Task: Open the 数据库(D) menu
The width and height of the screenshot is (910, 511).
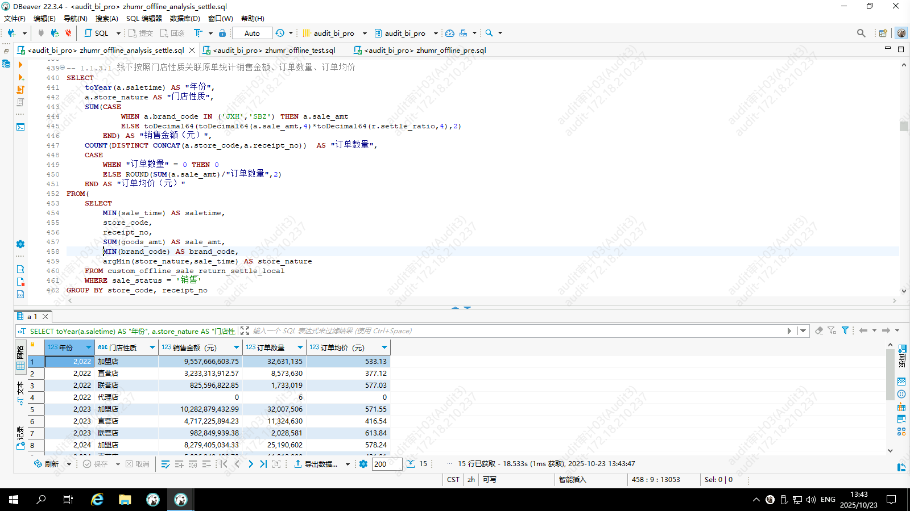Action: (x=185, y=18)
